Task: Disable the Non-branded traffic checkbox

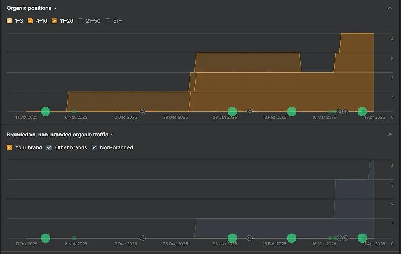Action: tap(94, 147)
